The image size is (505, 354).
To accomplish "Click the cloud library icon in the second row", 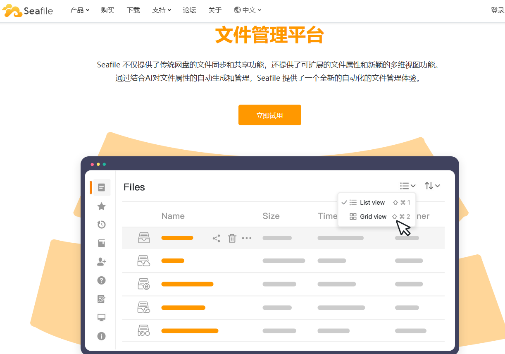I will point(143,261).
